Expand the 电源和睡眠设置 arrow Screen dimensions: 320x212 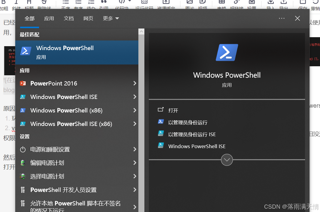[x=135, y=149]
